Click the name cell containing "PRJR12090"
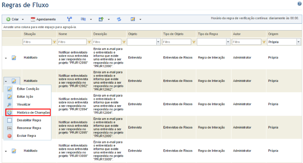 (73, 57)
